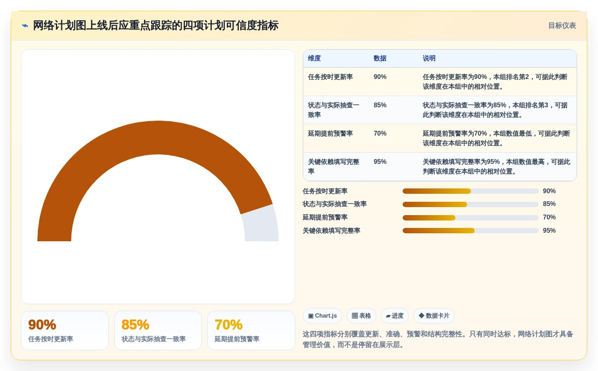The height and width of the screenshot is (371, 598).
Task: Open the 70% 延期提前预警率 data card
Action: click(x=251, y=330)
